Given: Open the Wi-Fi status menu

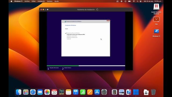Looking at the screenshot, I should tap(134, 1).
